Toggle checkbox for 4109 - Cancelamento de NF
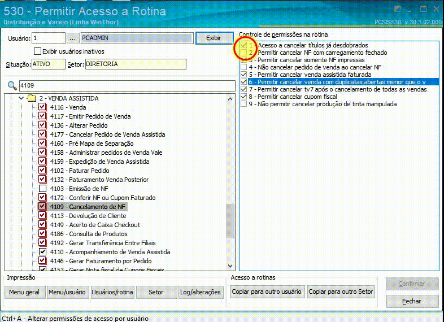444x322 pixels. coord(42,206)
